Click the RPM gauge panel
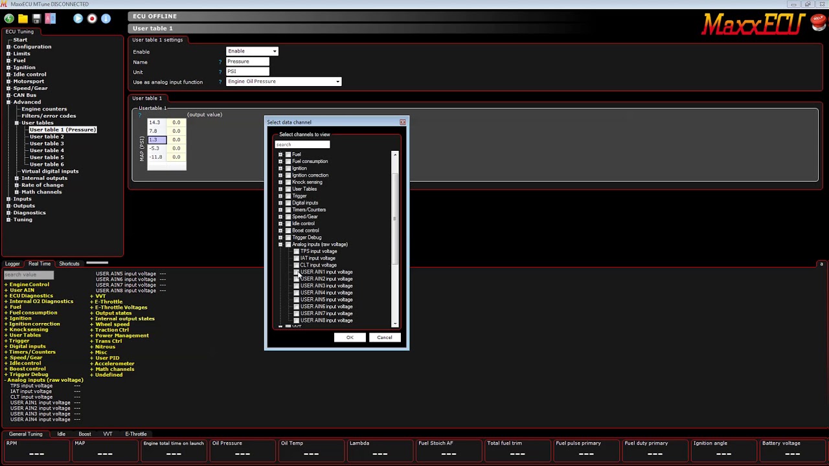The image size is (829, 466). pos(36,450)
